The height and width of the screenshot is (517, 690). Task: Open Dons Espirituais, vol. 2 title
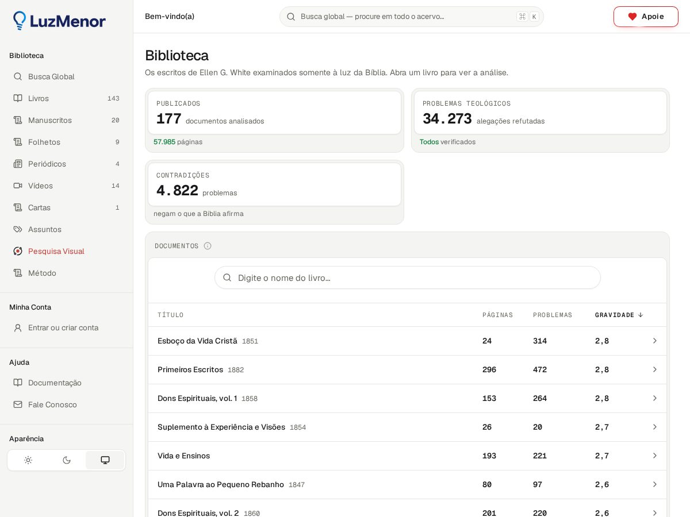[198, 513]
